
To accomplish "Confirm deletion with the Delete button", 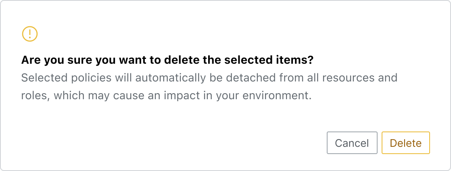I will coord(405,143).
